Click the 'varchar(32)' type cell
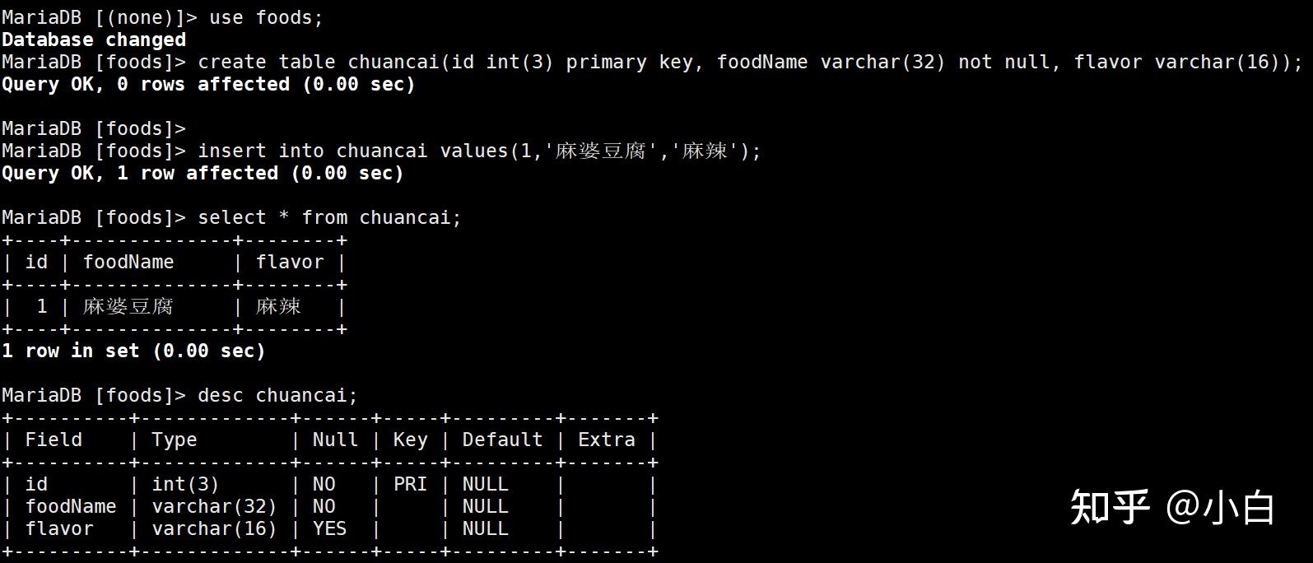The width and height of the screenshot is (1313, 563). click(x=214, y=506)
